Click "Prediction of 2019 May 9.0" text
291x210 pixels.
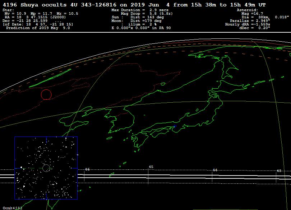click(38, 28)
